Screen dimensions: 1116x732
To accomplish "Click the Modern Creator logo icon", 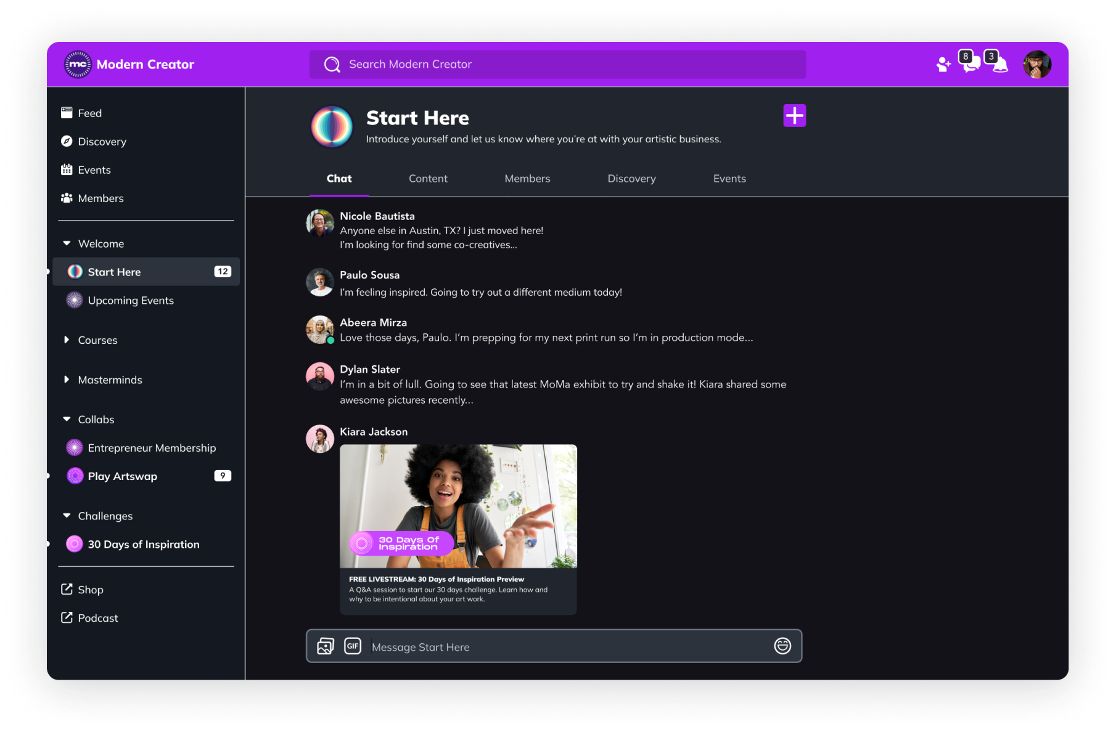I will point(78,64).
